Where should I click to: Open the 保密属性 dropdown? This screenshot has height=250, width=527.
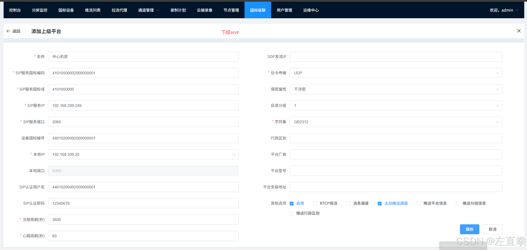[x=395, y=89]
